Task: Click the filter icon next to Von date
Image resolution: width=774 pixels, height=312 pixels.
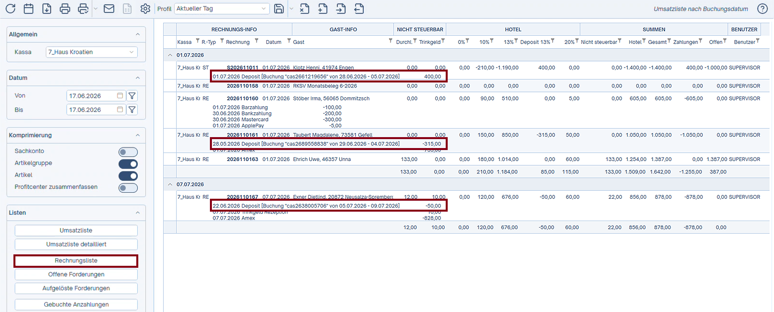Action: [x=132, y=95]
